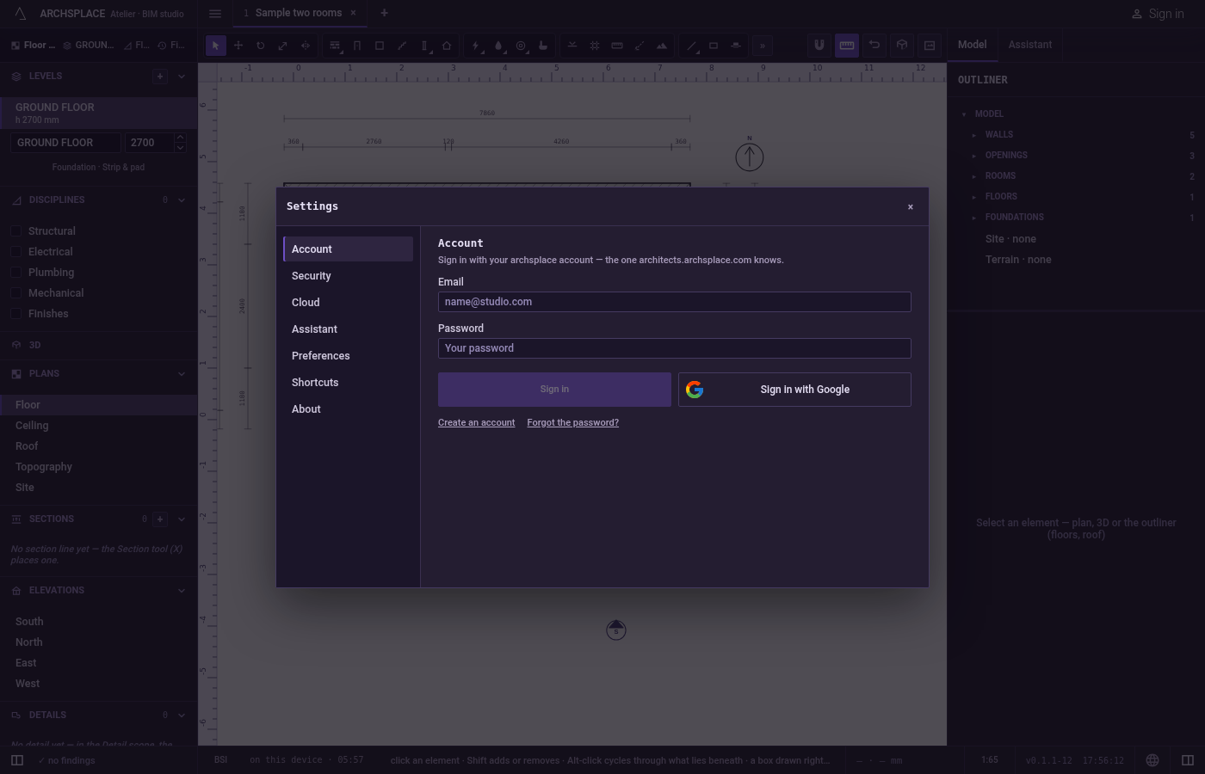Viewport: 1205px width, 774px height.
Task: Collapse the PLANS section chevron
Action: (182, 373)
